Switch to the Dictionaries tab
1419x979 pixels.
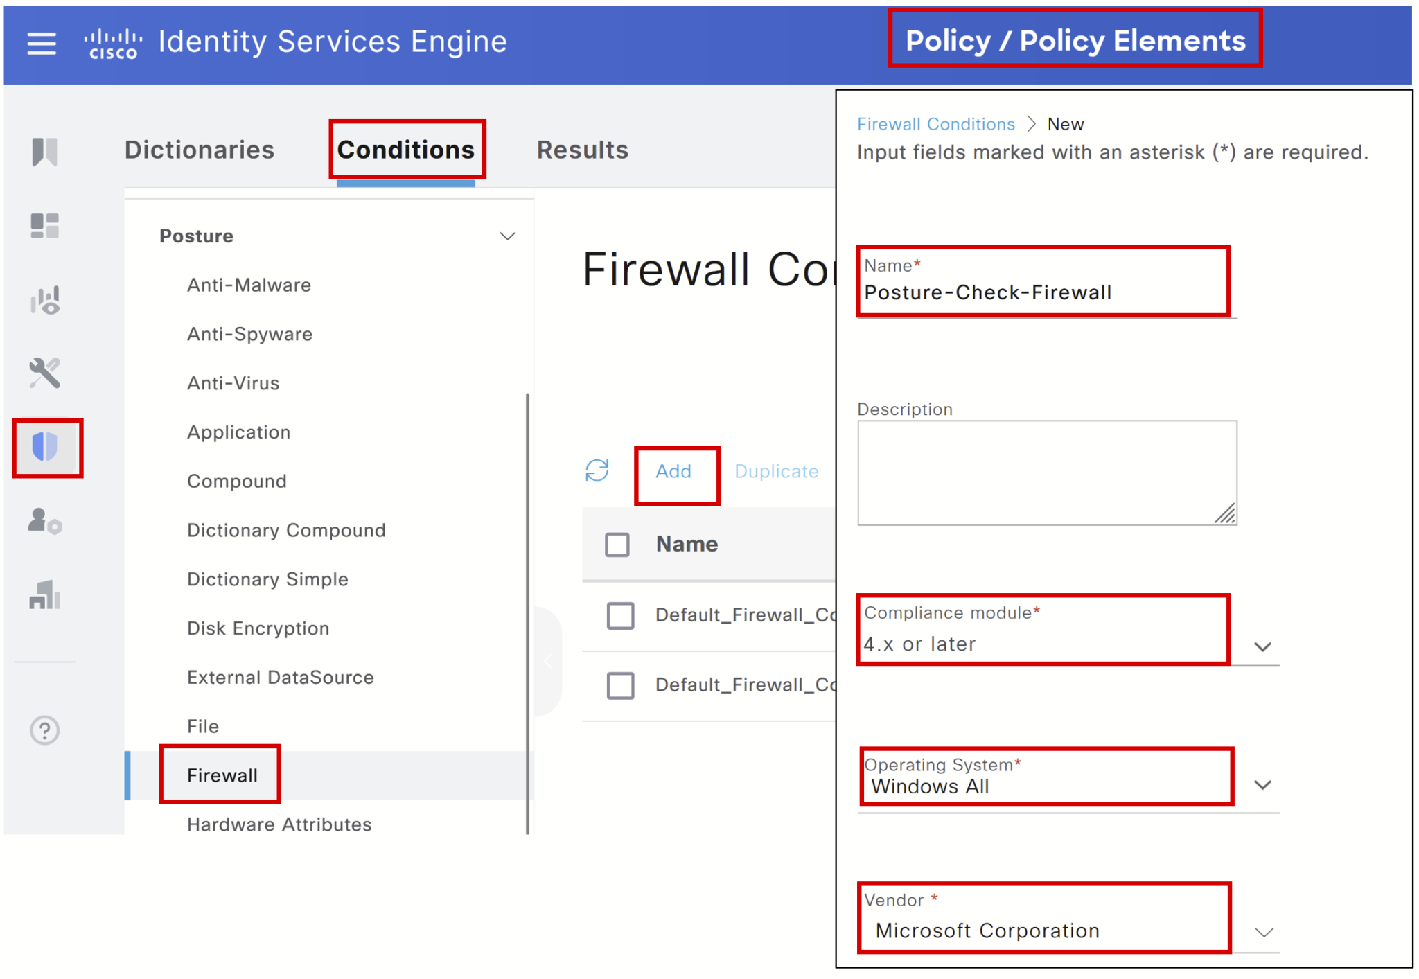click(x=200, y=150)
